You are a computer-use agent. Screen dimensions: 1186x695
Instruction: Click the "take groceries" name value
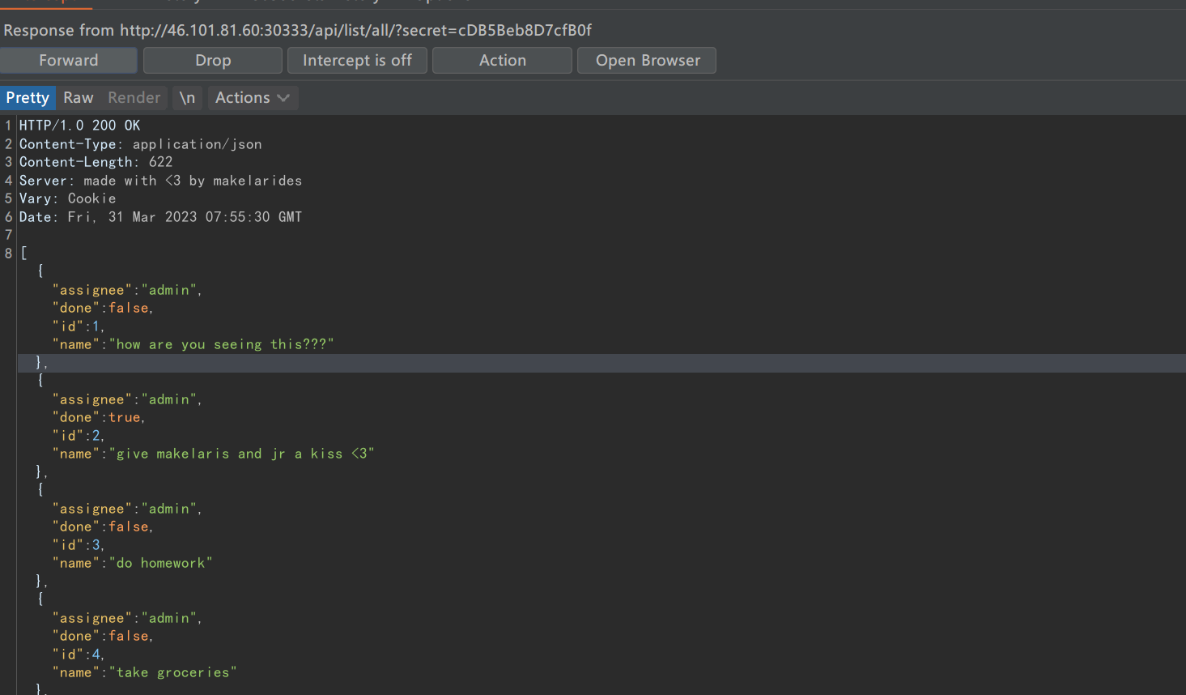pyautogui.click(x=172, y=672)
